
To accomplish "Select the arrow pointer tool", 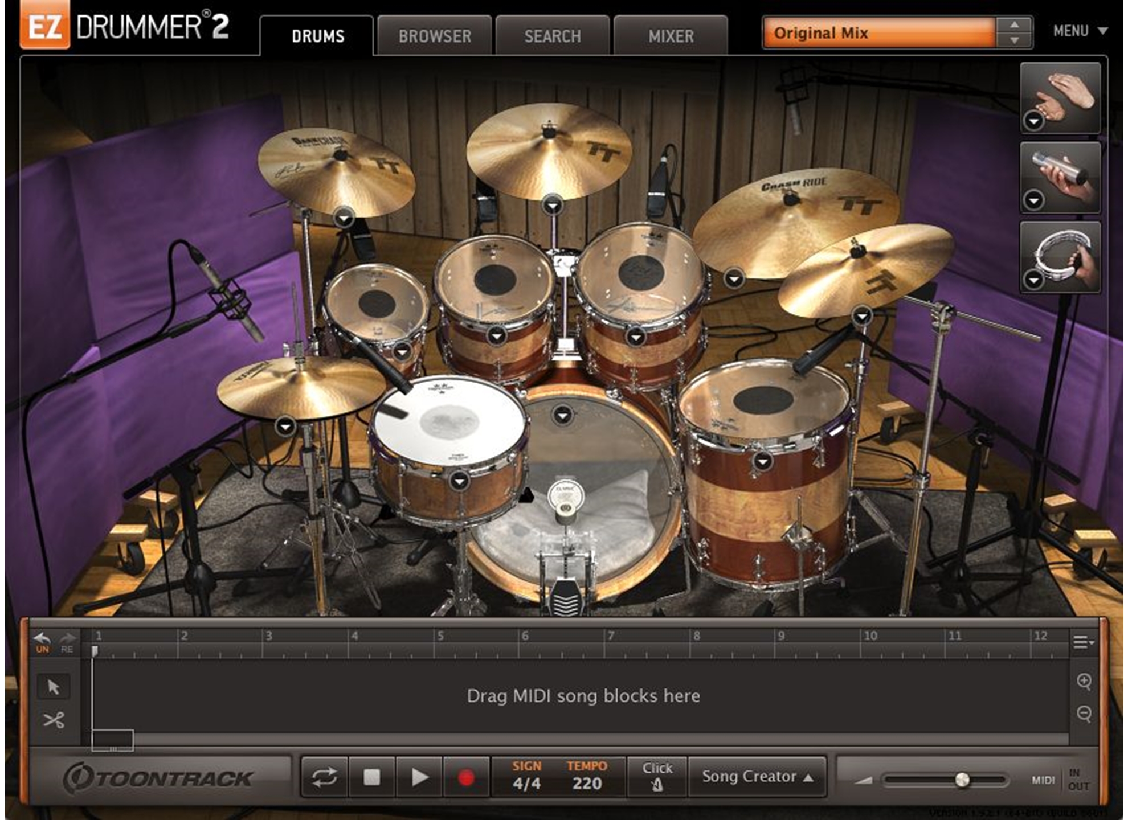I will pos(54,687).
